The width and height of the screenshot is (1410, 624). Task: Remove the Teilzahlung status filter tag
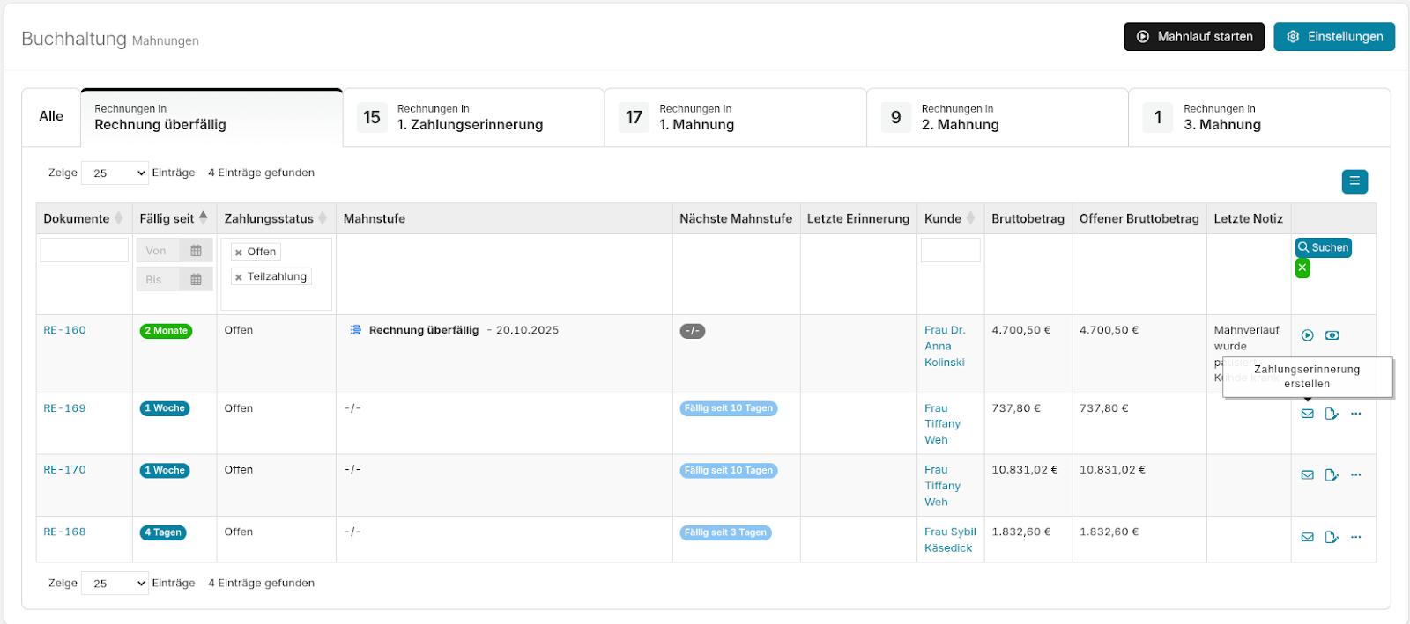(239, 277)
